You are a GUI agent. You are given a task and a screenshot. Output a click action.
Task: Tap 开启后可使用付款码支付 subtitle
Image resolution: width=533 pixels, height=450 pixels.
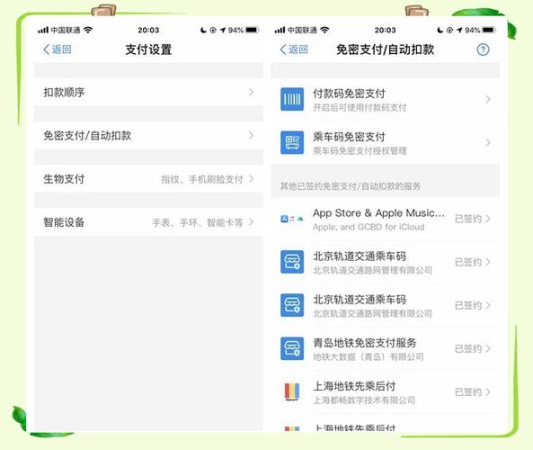[x=360, y=108]
